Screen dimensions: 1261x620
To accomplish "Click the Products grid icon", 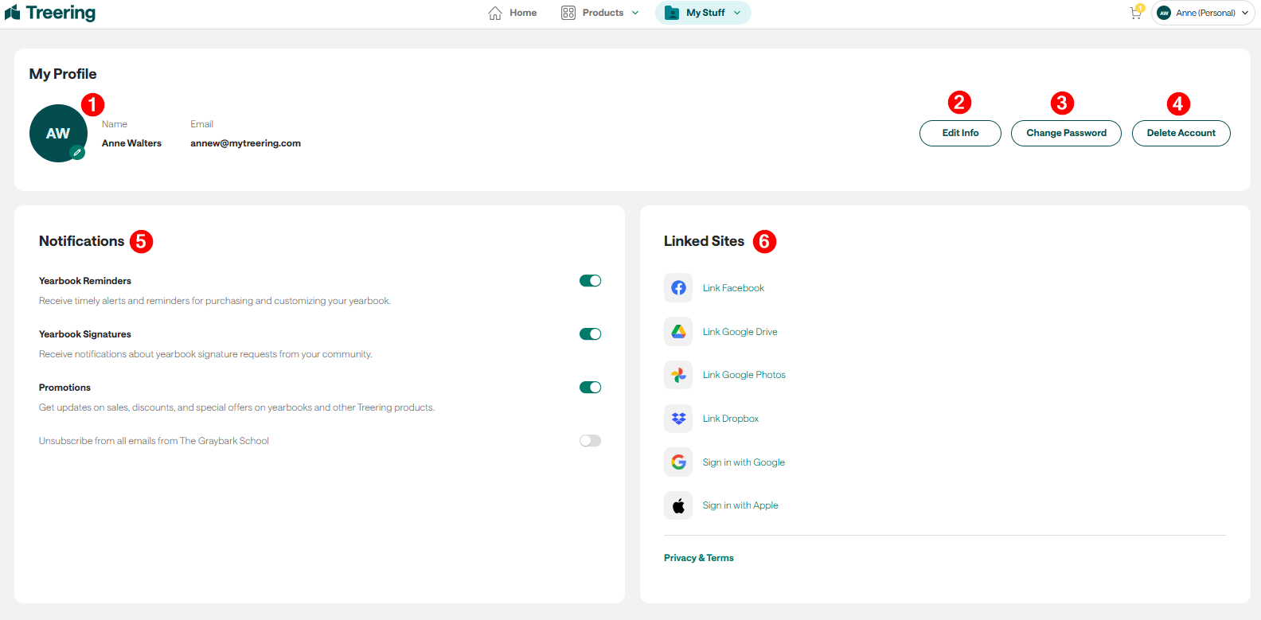I will click(568, 13).
